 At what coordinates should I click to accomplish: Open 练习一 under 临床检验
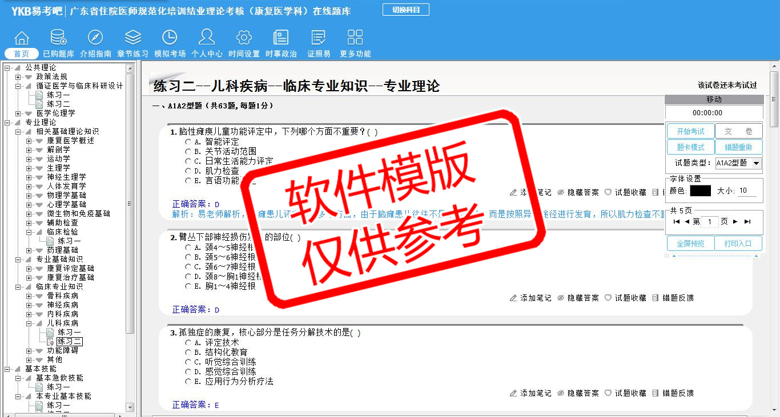(x=69, y=241)
